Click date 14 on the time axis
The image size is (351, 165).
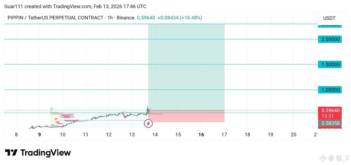(x=155, y=134)
